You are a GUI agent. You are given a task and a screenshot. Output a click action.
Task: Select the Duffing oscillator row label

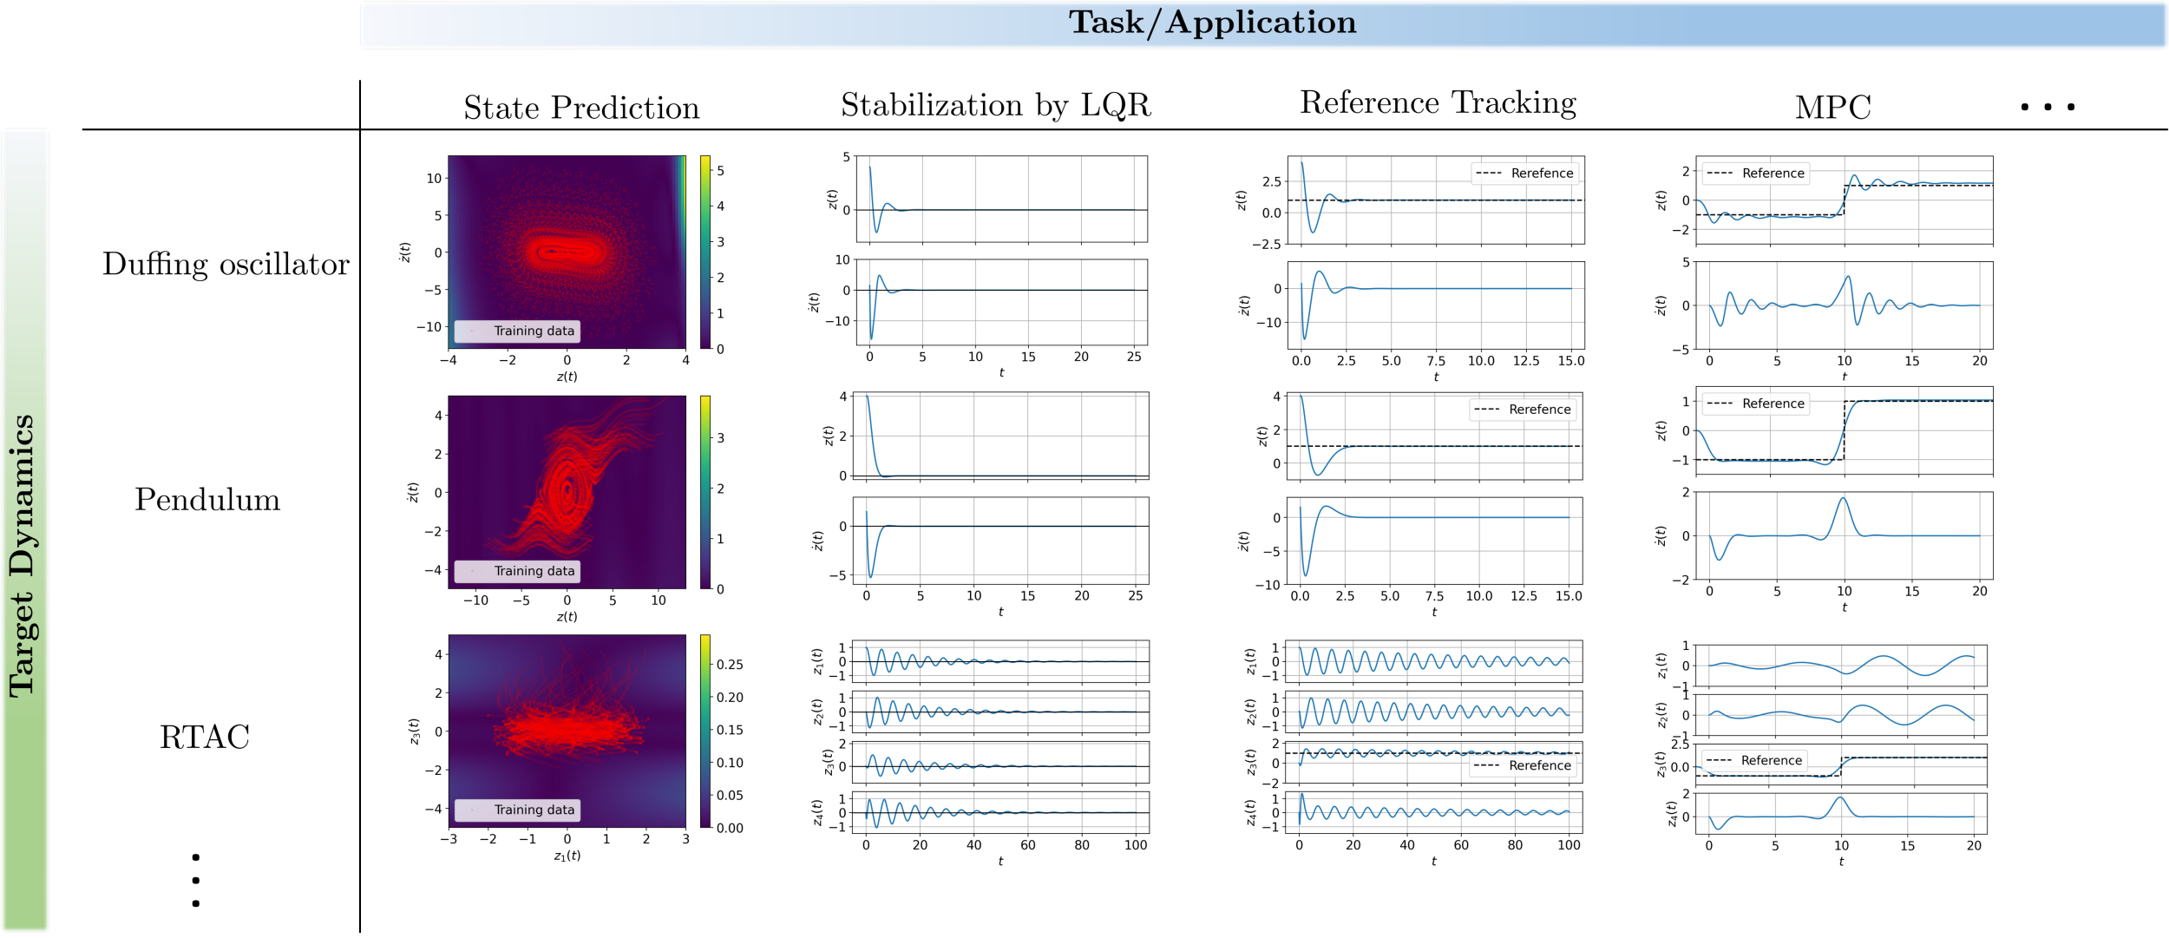pyautogui.click(x=226, y=264)
